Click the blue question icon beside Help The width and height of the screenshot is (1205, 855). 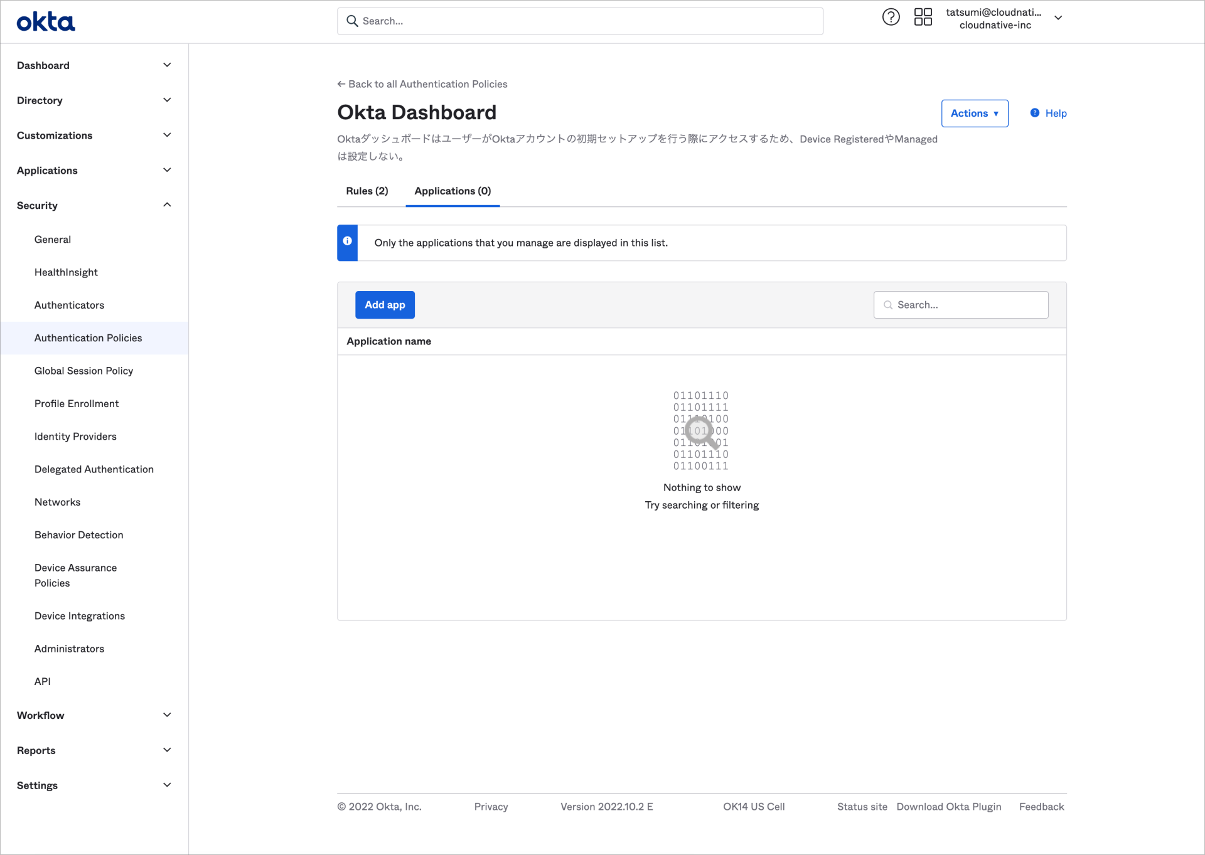point(1034,113)
